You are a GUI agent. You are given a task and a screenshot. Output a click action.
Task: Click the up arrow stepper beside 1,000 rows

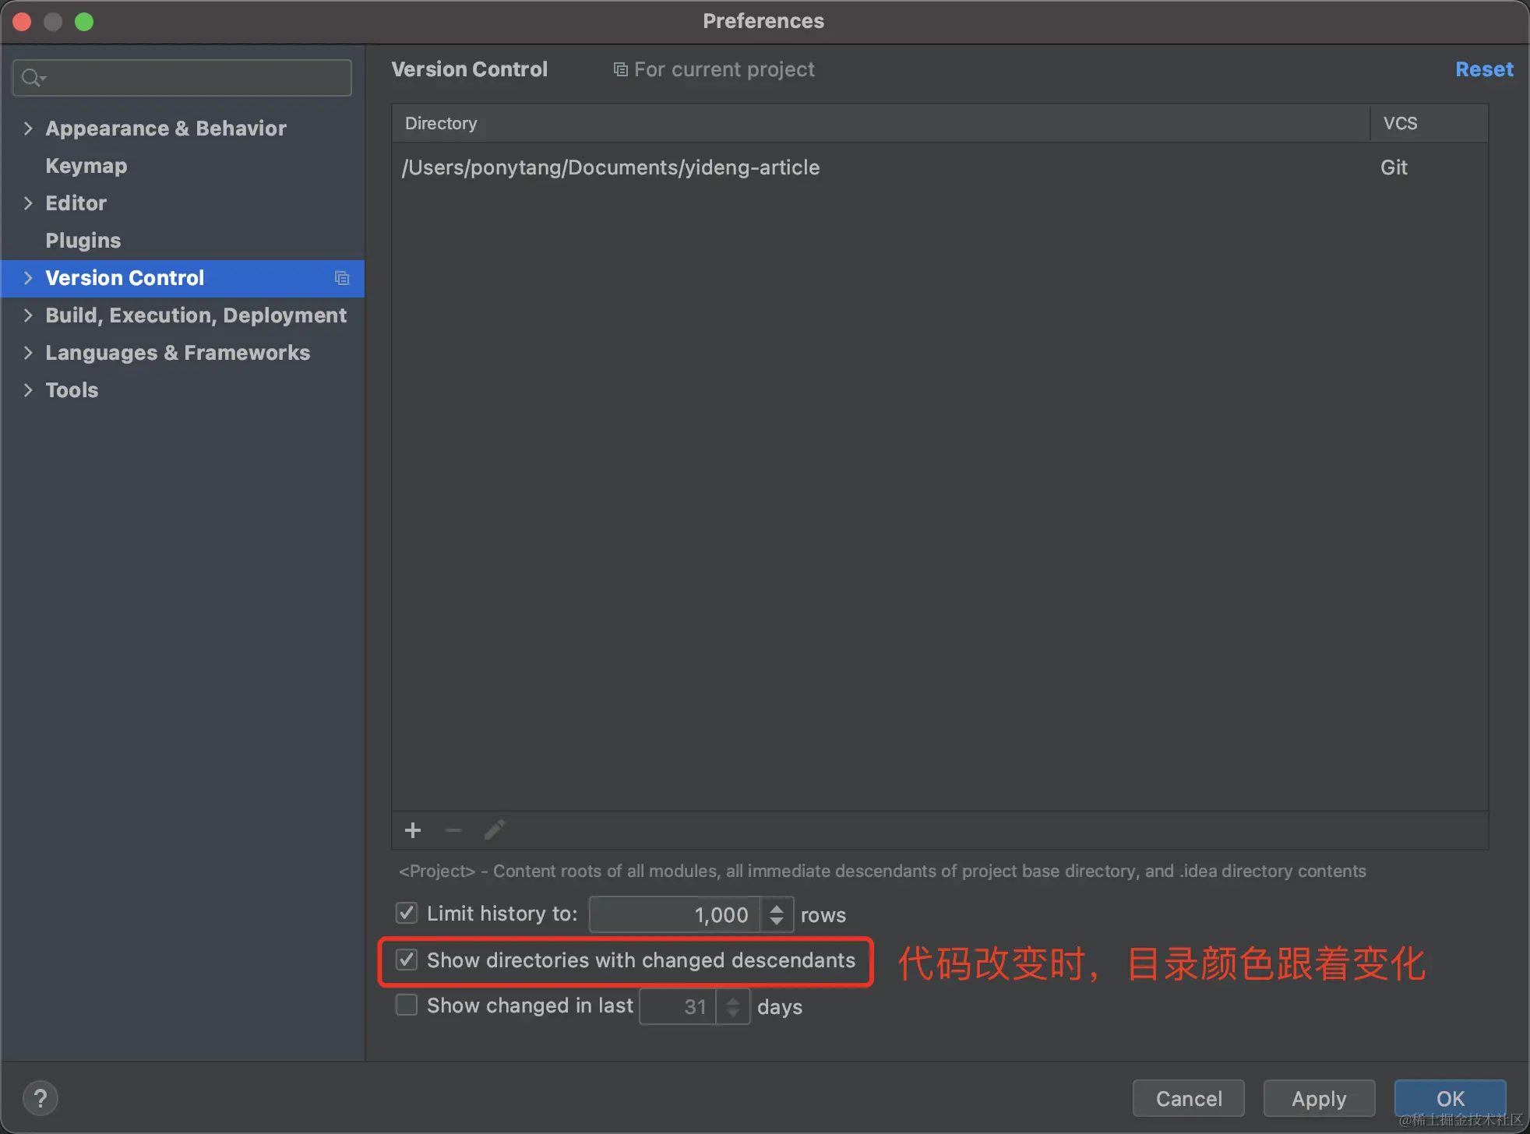[776, 907]
